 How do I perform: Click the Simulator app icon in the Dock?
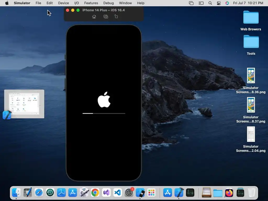140,193
